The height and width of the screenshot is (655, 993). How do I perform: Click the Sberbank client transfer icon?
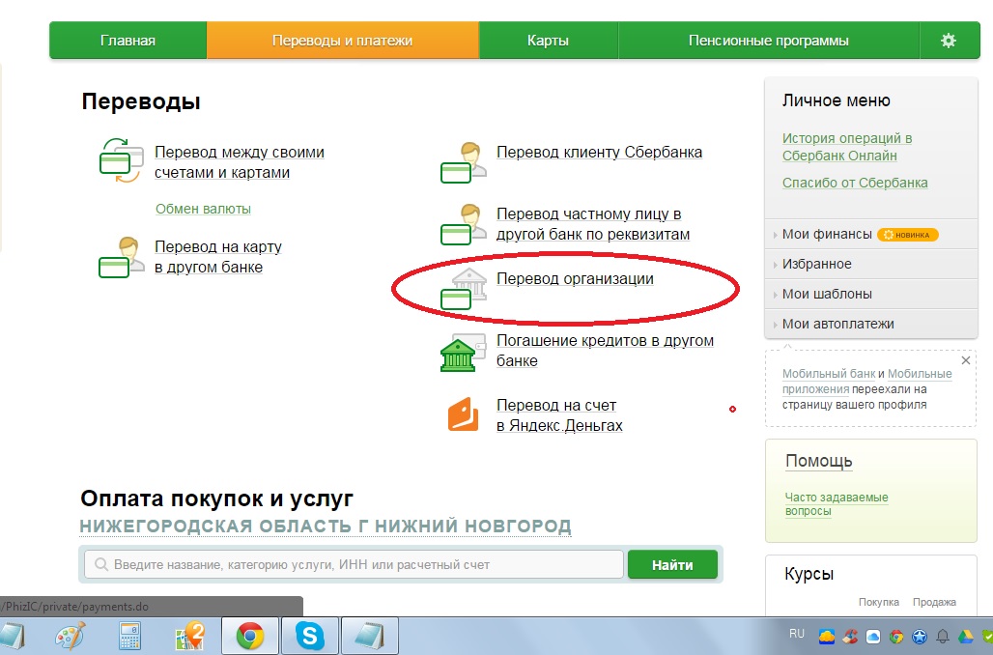463,163
